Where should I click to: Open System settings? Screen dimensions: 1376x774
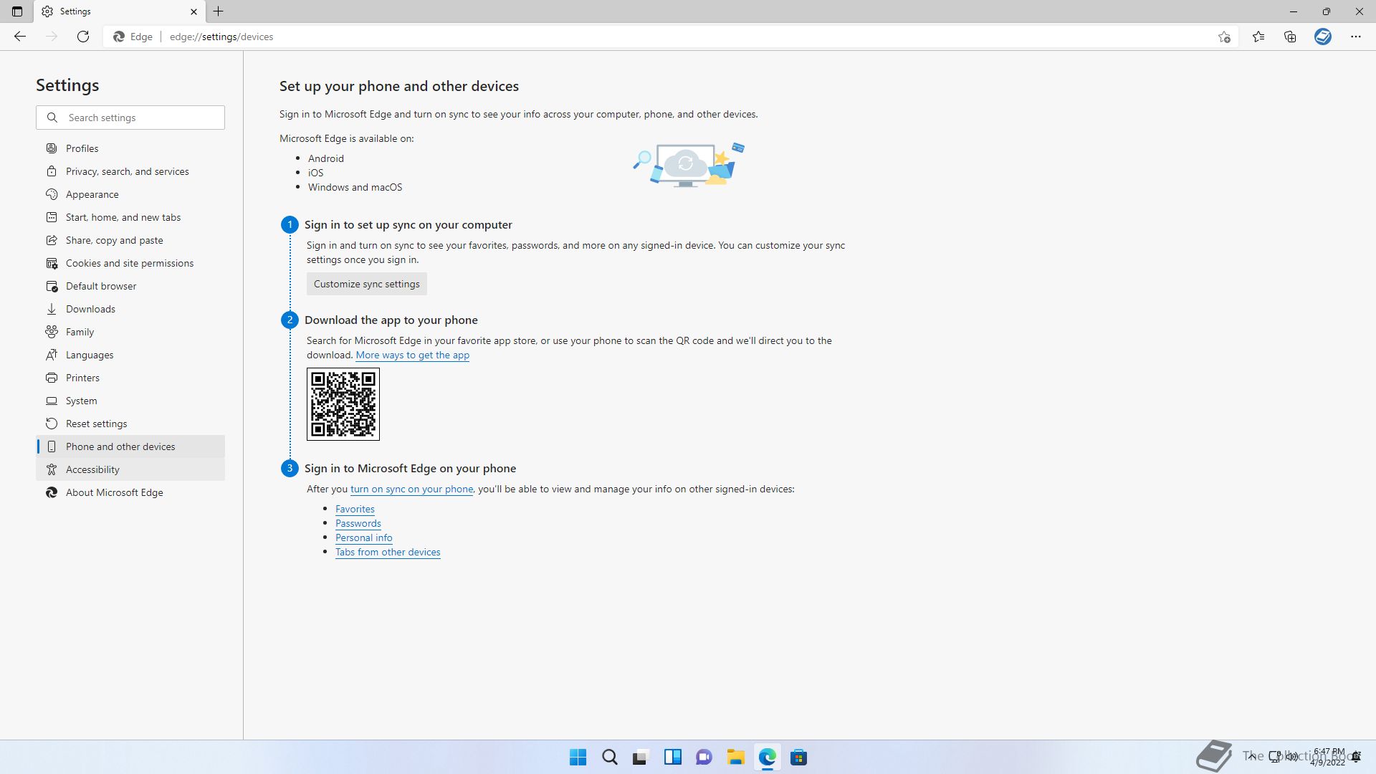click(x=130, y=401)
